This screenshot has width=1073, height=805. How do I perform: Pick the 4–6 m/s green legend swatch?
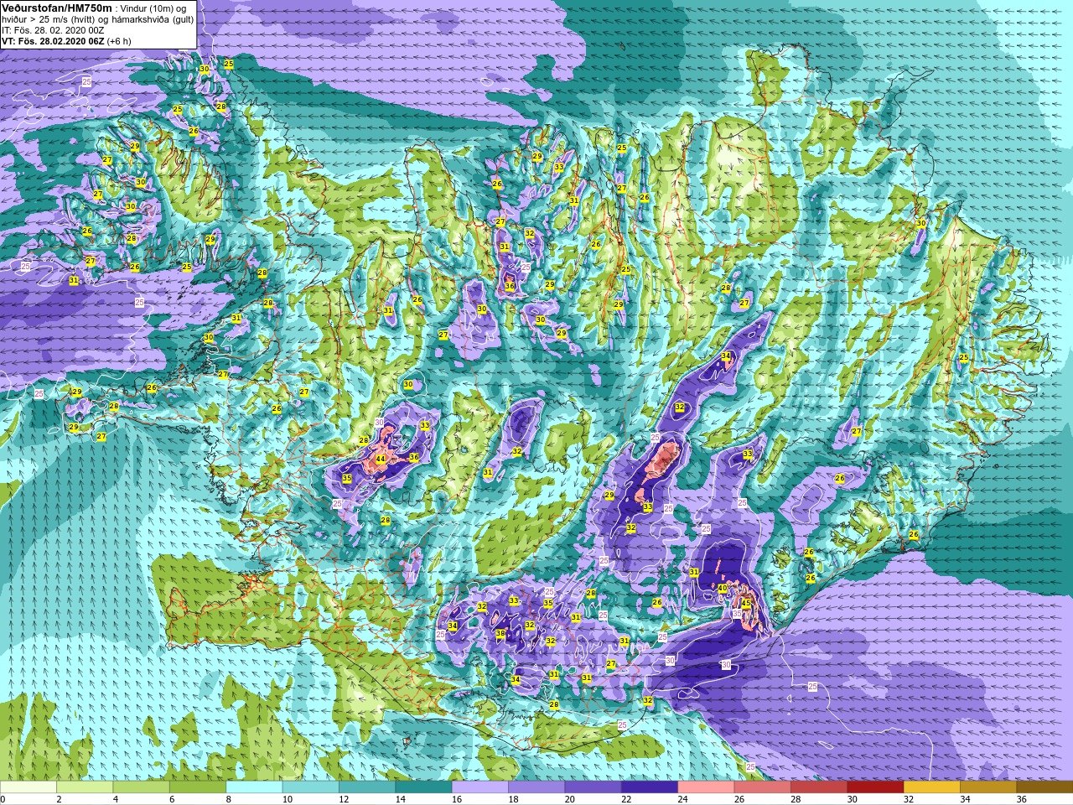pyautogui.click(x=141, y=787)
